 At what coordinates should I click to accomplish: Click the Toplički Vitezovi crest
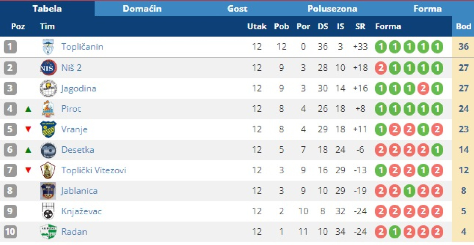pyautogui.click(x=48, y=170)
